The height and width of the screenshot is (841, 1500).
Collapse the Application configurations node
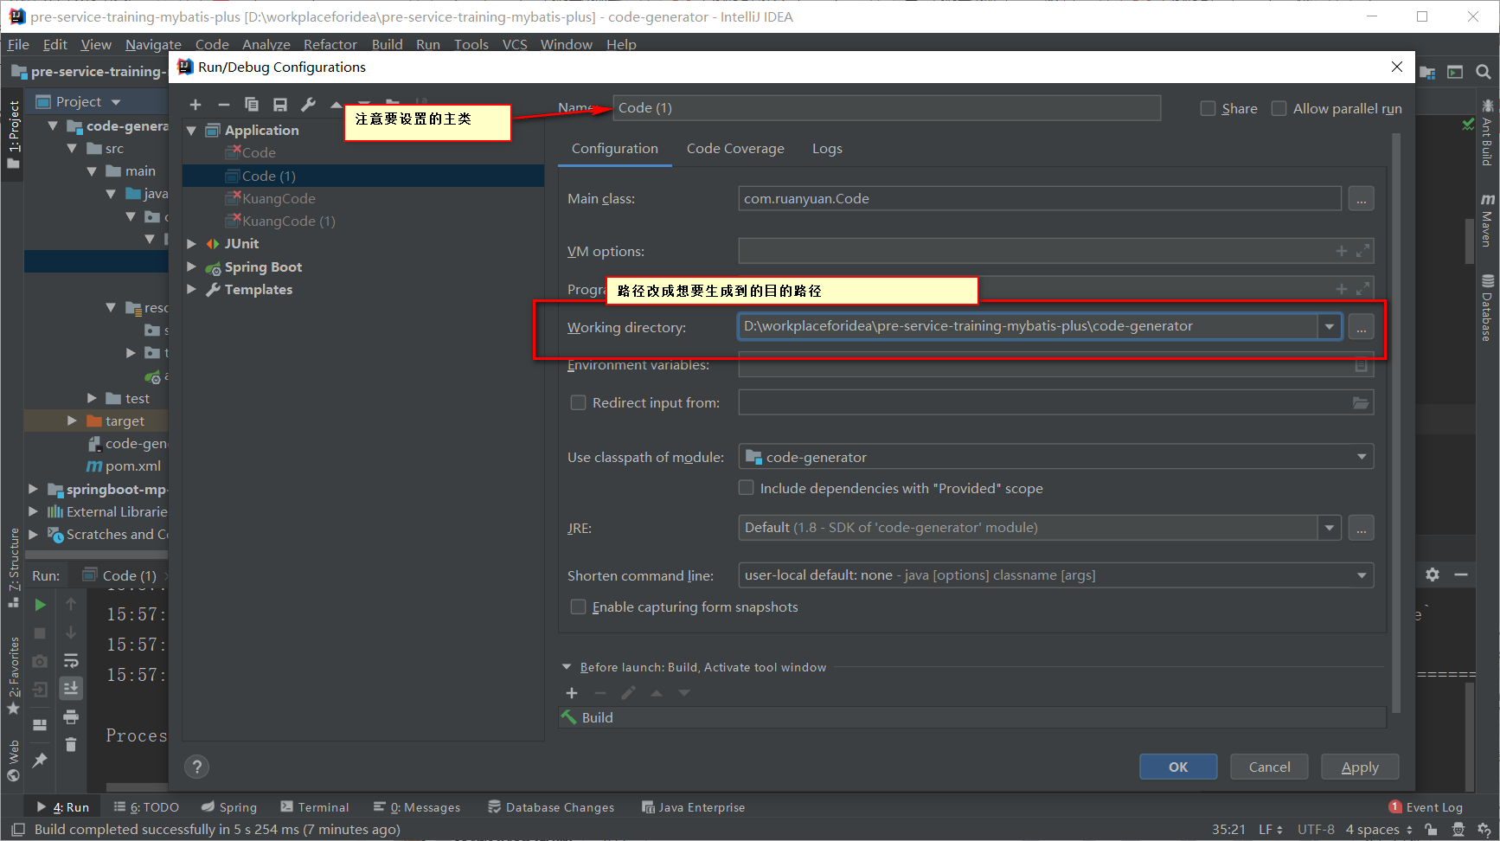[x=192, y=131]
